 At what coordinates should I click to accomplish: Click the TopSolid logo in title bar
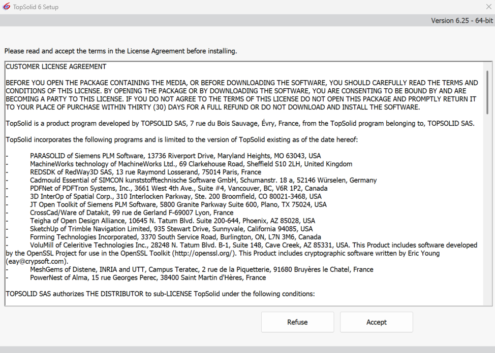(6, 7)
